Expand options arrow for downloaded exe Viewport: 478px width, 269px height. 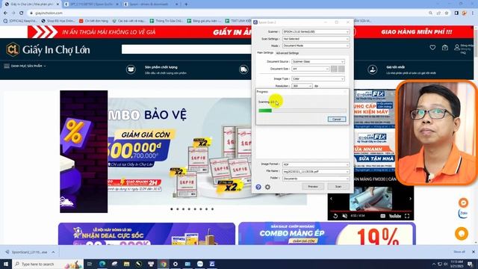click(x=53, y=253)
